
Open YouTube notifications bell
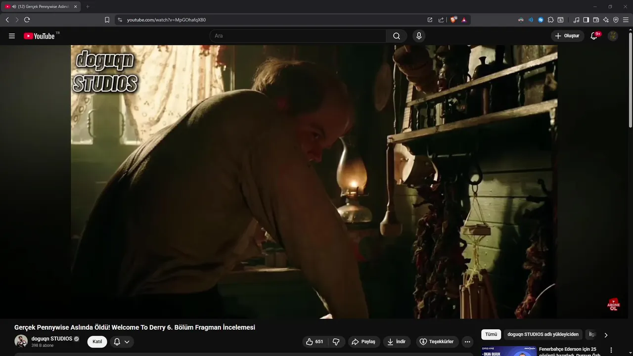click(595, 36)
